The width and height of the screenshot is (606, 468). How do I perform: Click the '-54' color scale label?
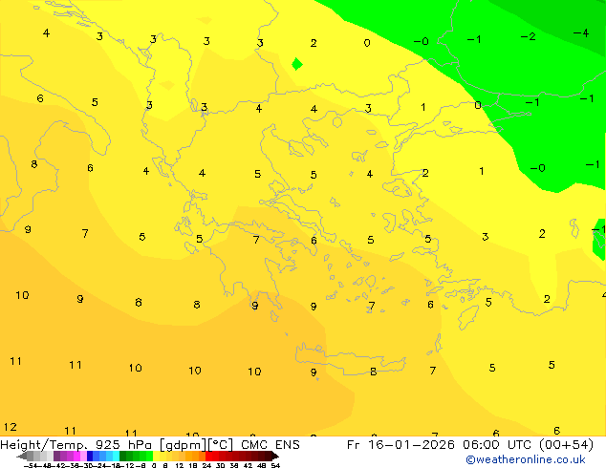(31, 465)
